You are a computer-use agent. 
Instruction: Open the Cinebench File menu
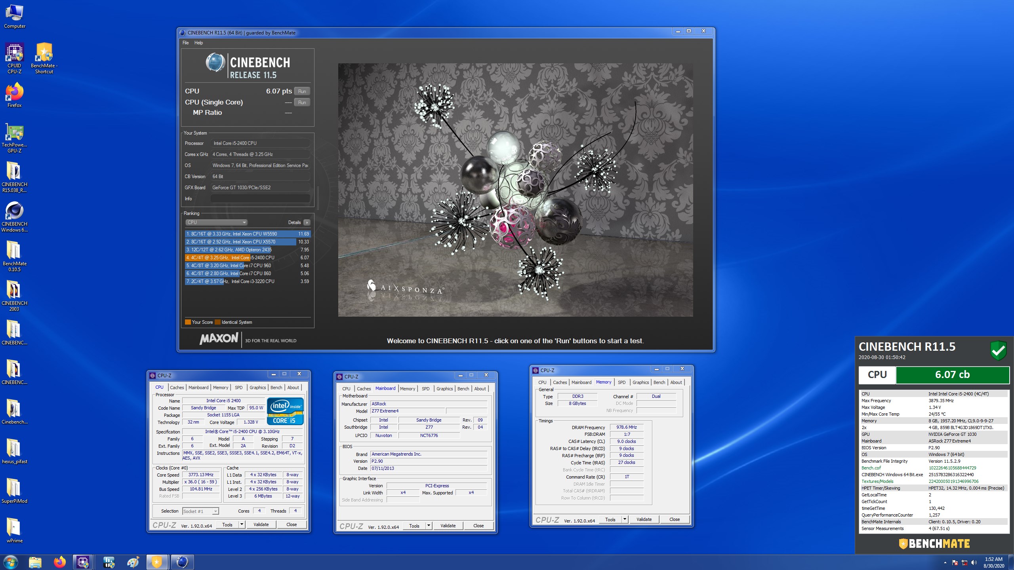[x=185, y=43]
